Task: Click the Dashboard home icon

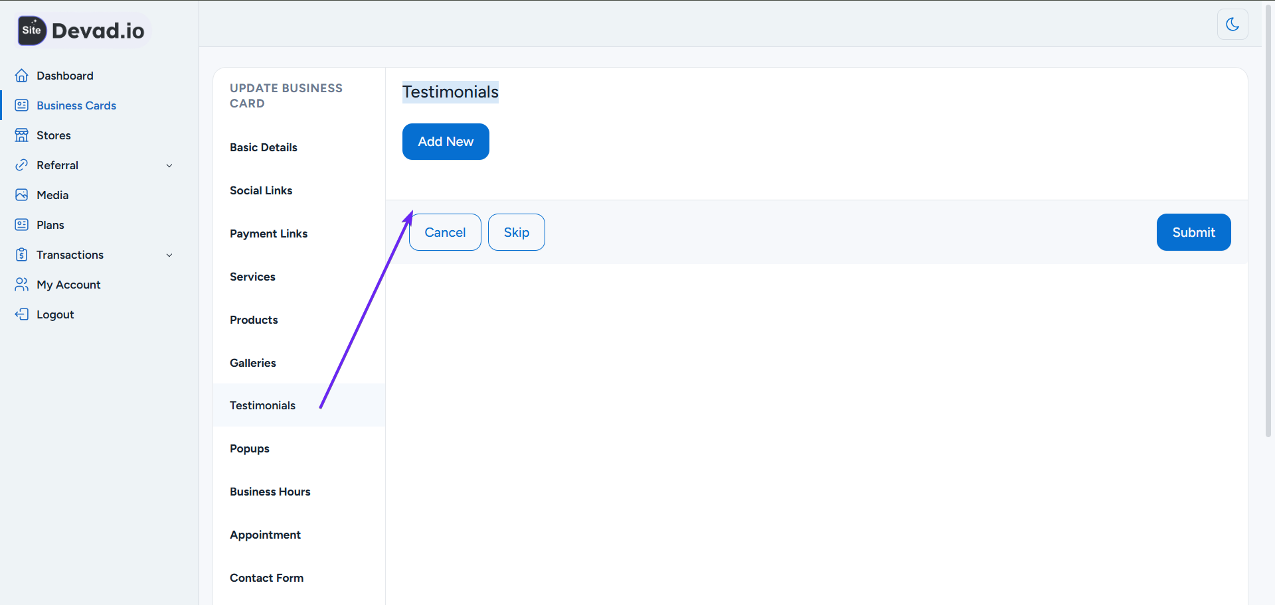Action: 22,76
